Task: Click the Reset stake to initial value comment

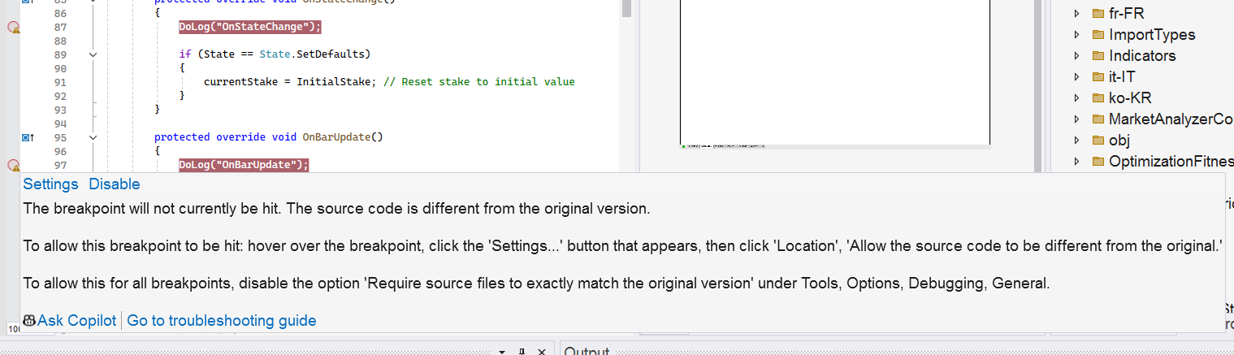Action: point(479,82)
